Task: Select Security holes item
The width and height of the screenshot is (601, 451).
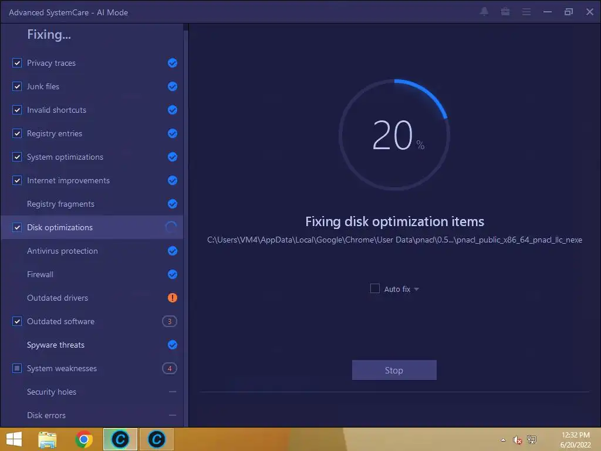Action: tap(92, 392)
